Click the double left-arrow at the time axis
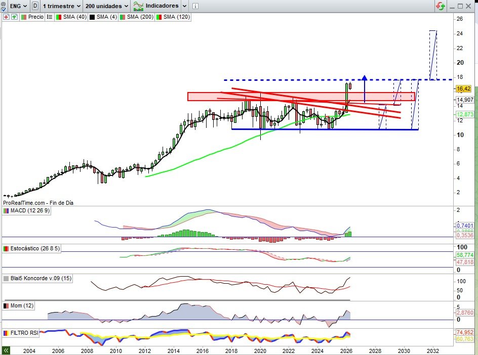This screenshot has width=478, height=355. (x=5, y=350)
